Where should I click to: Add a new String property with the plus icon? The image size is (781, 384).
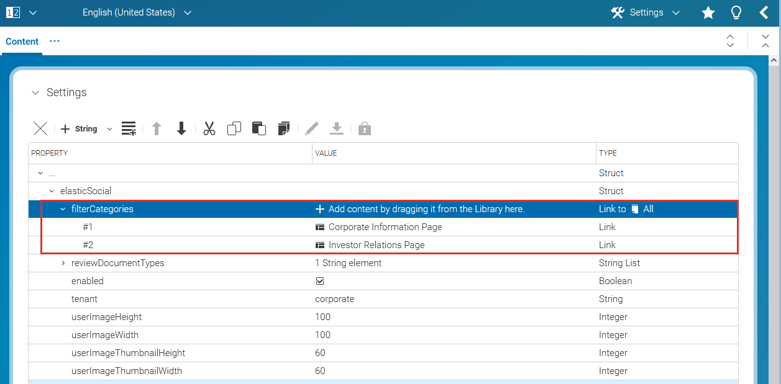click(64, 128)
